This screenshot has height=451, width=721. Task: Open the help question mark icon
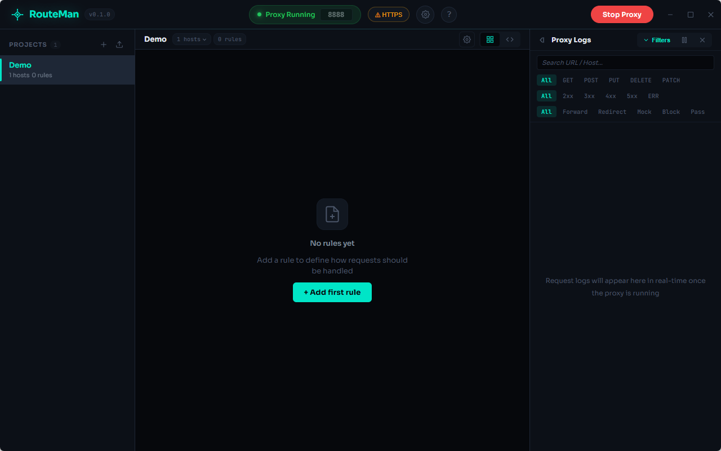click(x=449, y=15)
